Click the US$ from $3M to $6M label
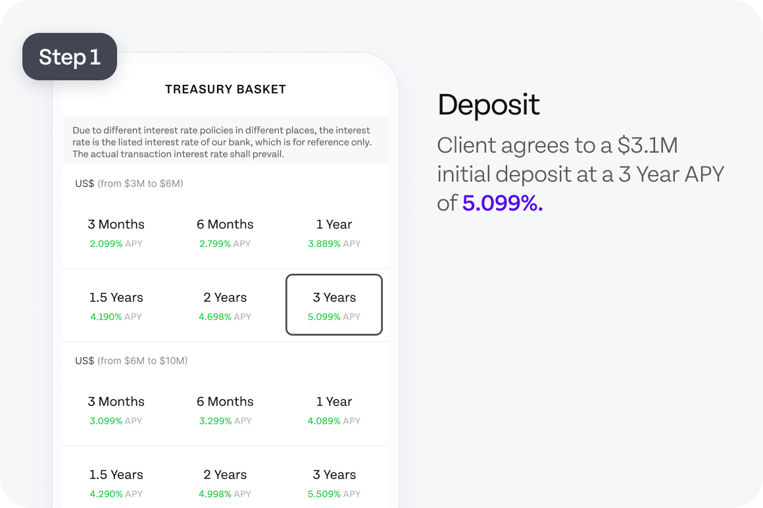Viewport: 763px width, 508px height. (x=129, y=184)
